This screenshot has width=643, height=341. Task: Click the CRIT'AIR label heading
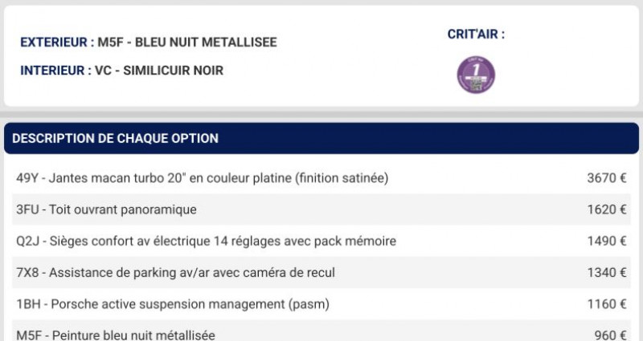click(476, 35)
